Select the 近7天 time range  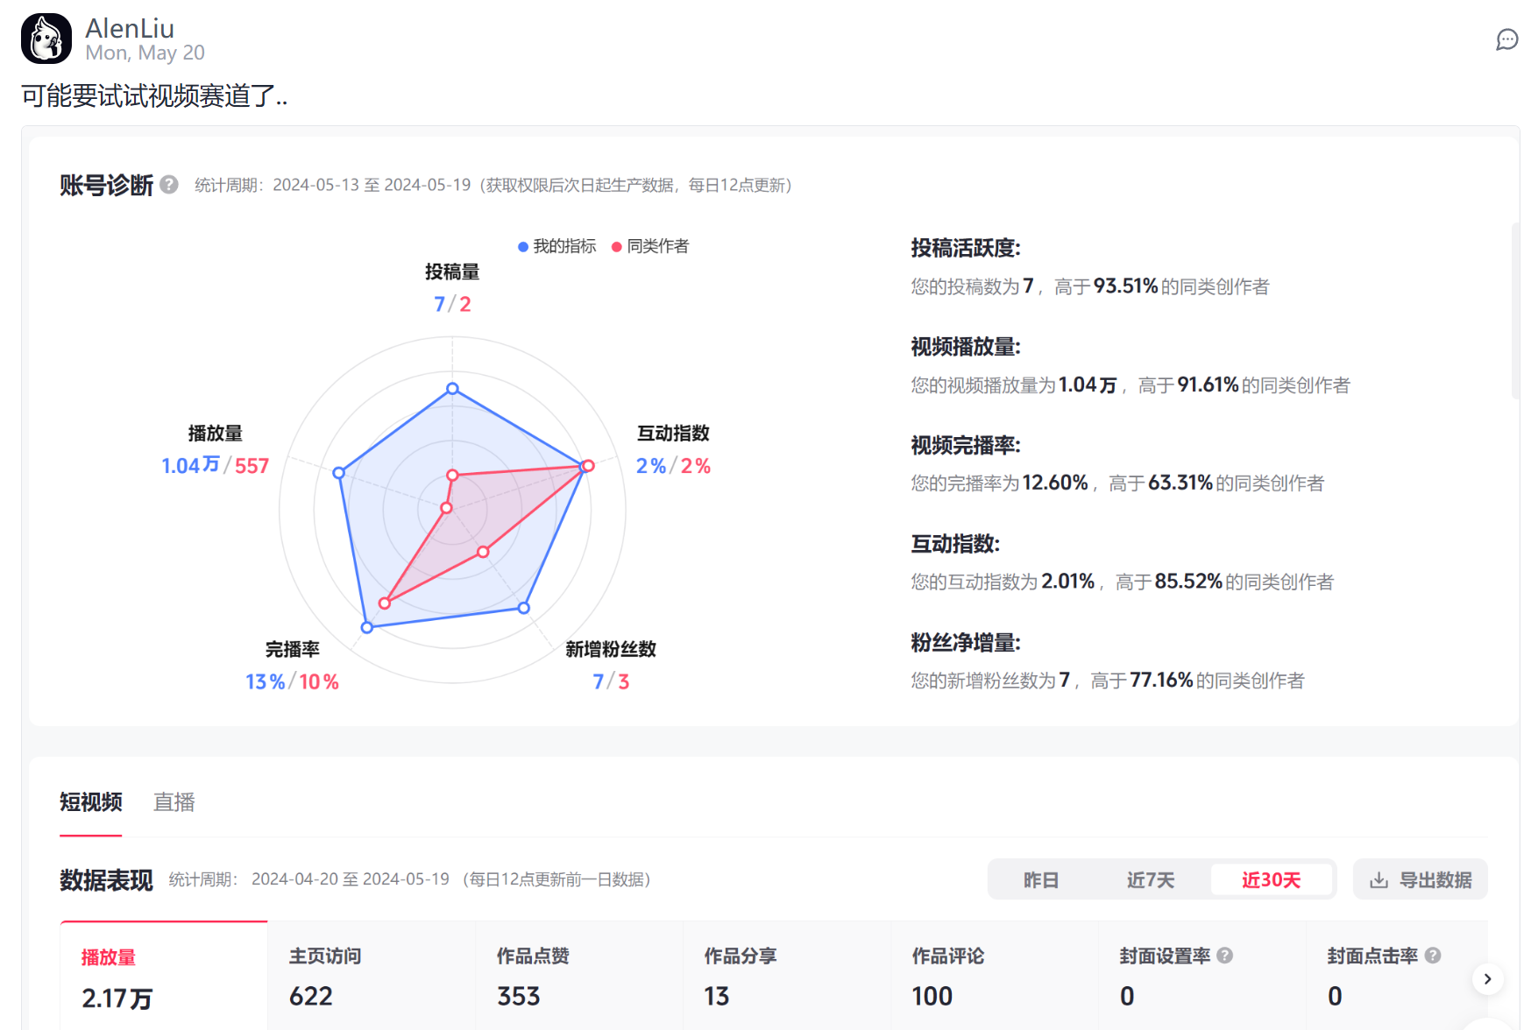coord(1150,880)
